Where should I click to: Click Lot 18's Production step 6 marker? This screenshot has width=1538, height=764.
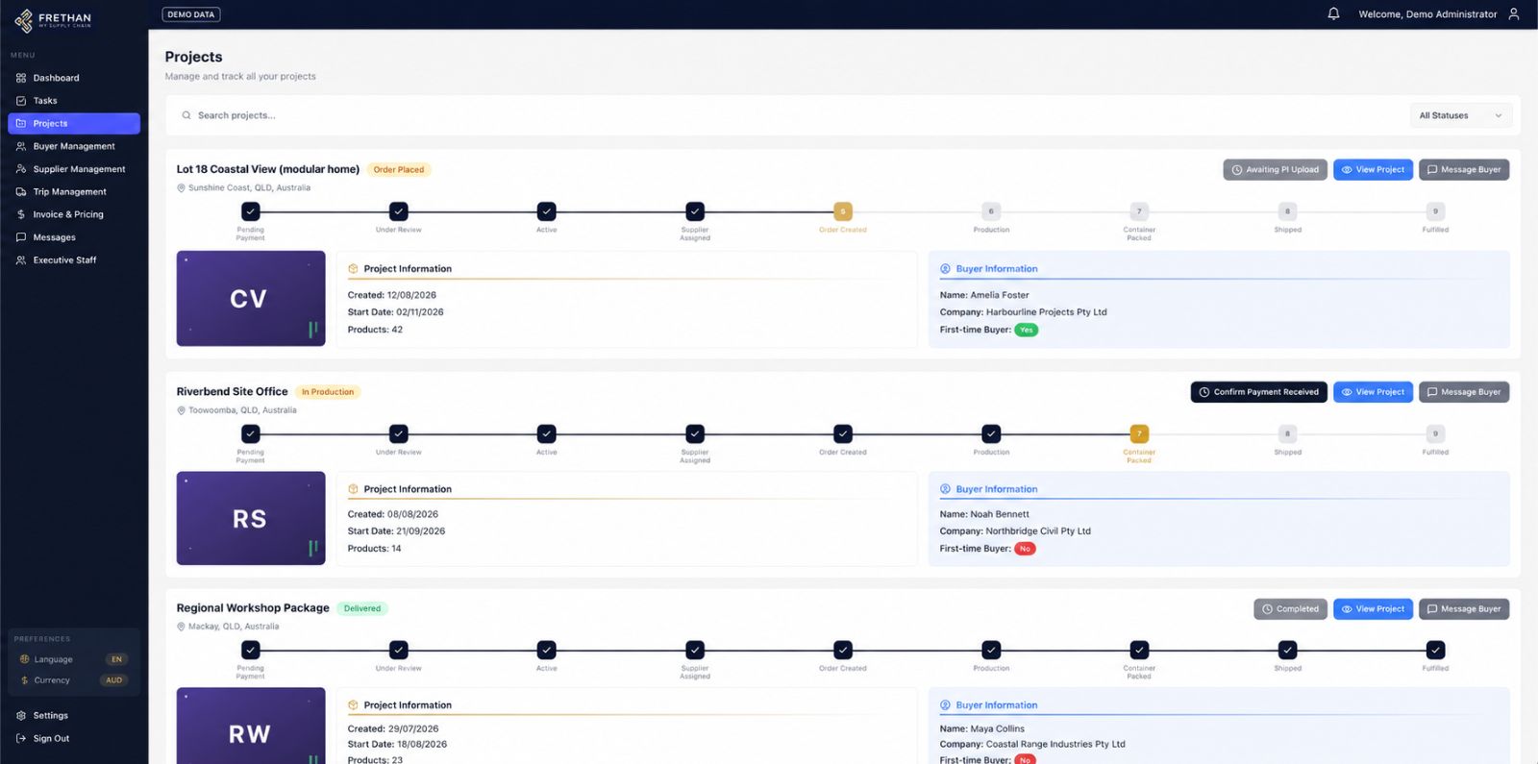click(x=991, y=211)
